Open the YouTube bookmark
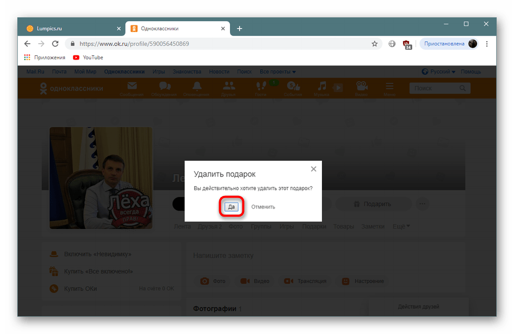This screenshot has height=334, width=514. pos(88,57)
